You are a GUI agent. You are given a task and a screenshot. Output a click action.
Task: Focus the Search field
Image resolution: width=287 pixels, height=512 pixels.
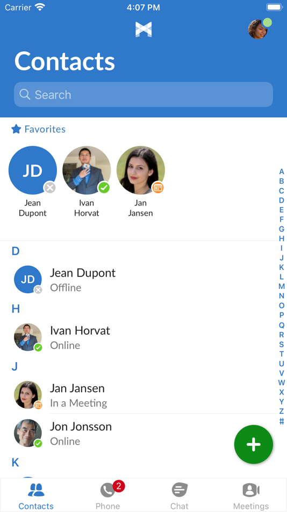pos(143,94)
